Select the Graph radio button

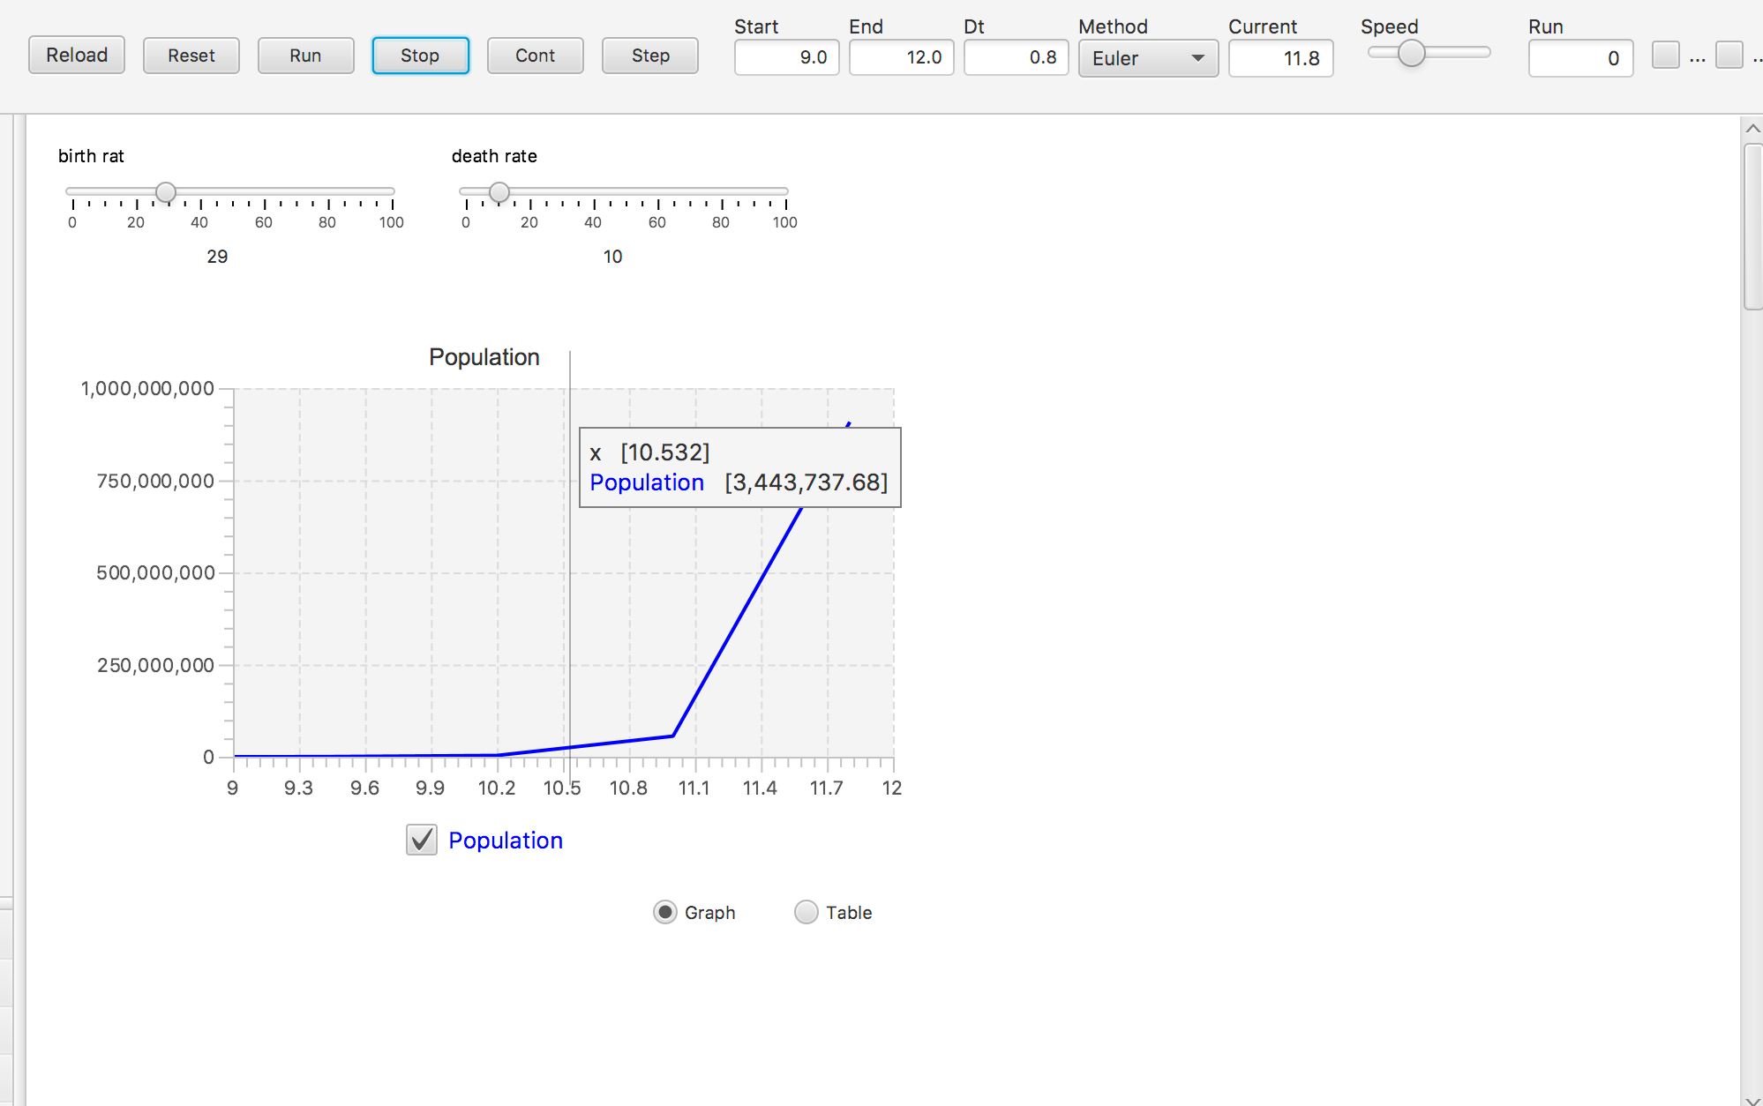[x=665, y=912]
